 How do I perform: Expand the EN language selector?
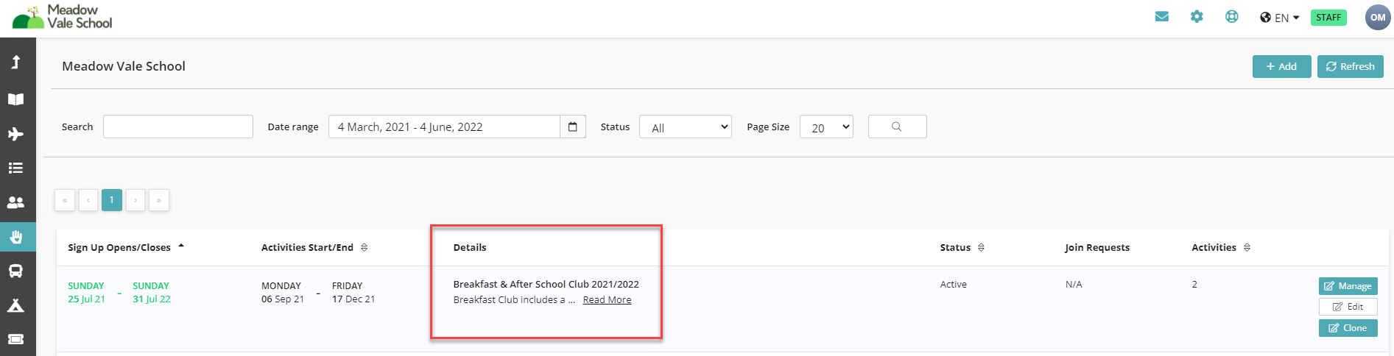(x=1280, y=18)
